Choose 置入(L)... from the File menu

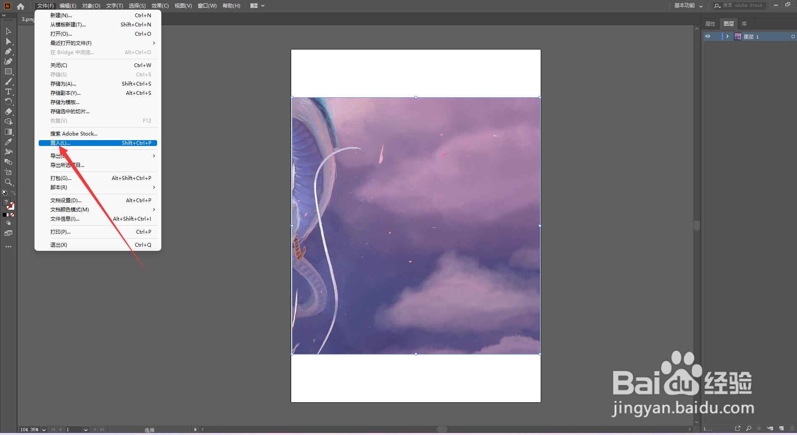[98, 143]
